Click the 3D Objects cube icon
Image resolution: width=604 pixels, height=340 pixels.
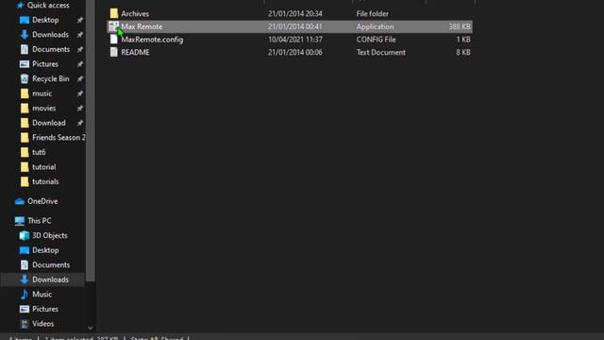tap(25, 235)
